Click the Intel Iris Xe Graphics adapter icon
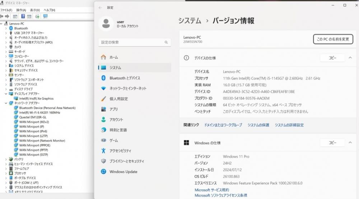 (x=16, y=98)
